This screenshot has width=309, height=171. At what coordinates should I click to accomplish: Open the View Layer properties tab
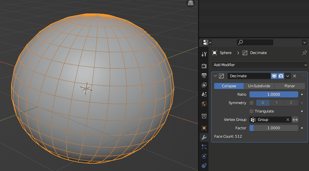204,85
